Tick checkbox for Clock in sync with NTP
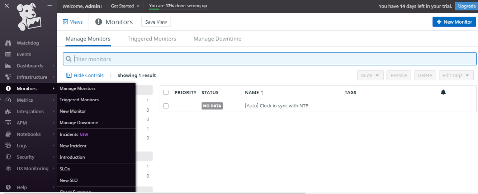Viewport: 478px width, 194px height. coord(166,106)
